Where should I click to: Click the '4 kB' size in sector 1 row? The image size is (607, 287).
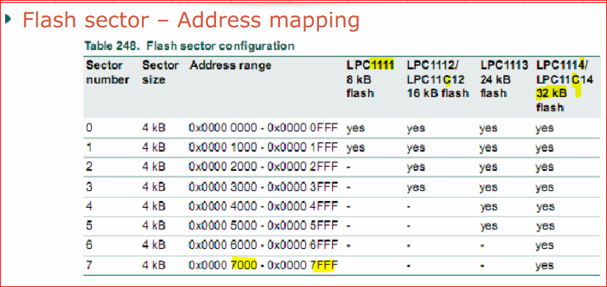pyautogui.click(x=154, y=148)
